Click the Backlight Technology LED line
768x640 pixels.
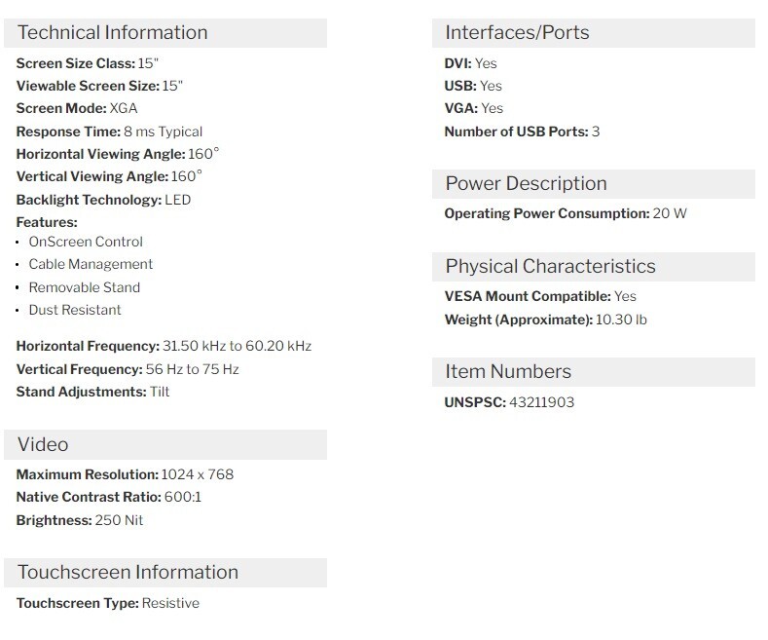103,200
